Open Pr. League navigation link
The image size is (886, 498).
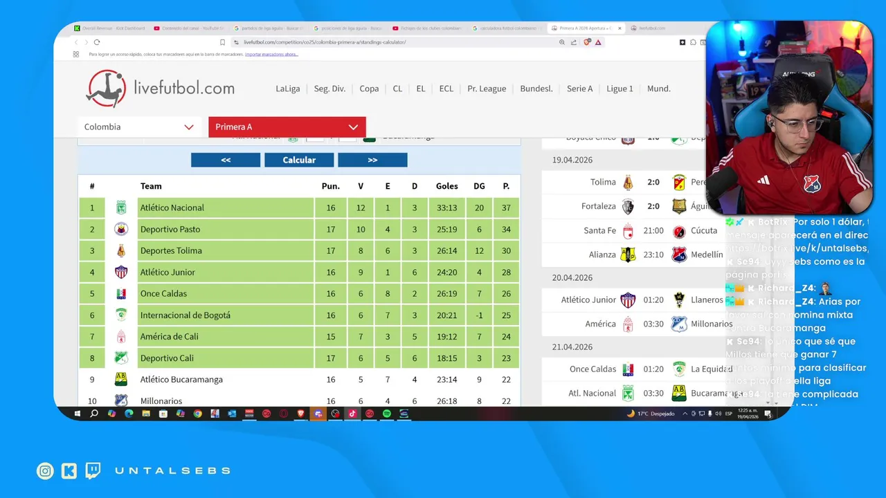(487, 89)
